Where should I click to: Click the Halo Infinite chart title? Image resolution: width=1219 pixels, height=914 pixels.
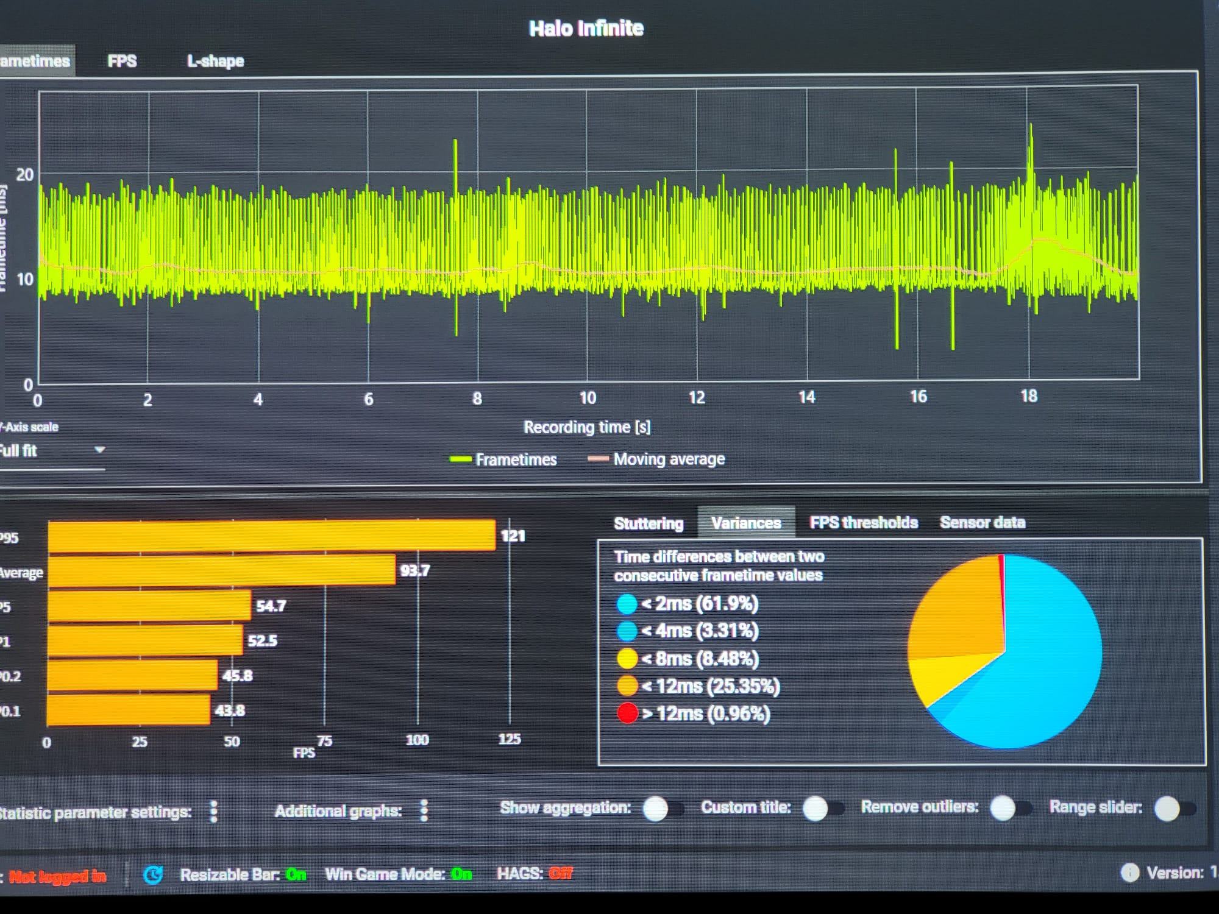(x=586, y=29)
